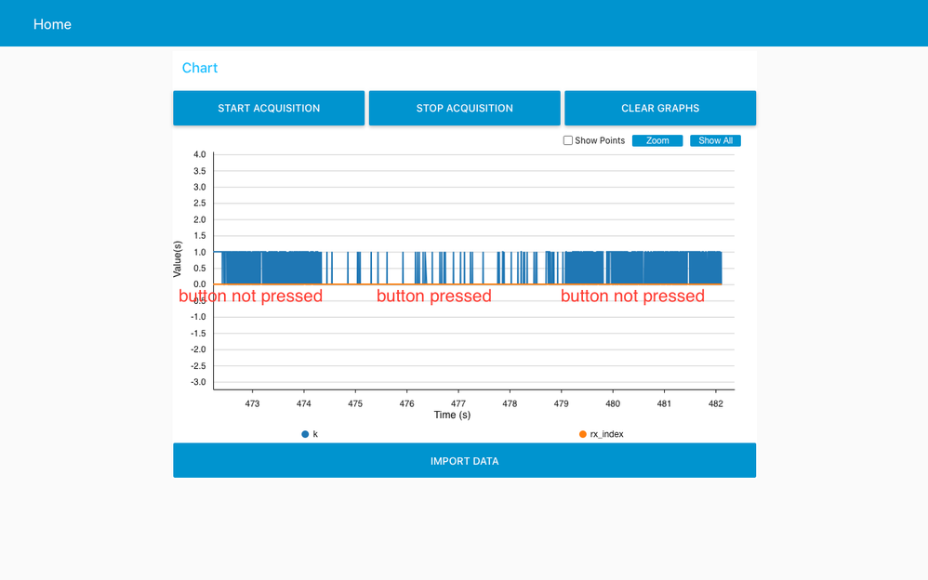Clear all graphs
This screenshot has height=580, width=928.
(660, 108)
